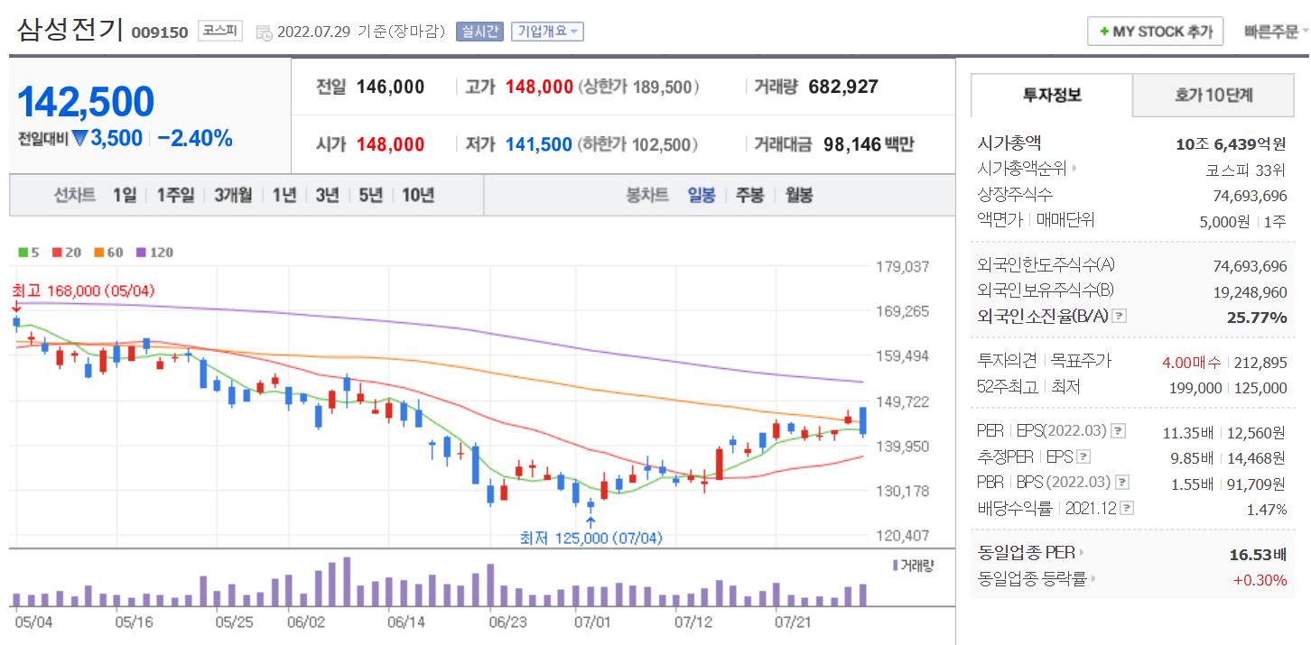The width and height of the screenshot is (1311, 645).
Task: Select the 1년 line chart period
Action: [x=284, y=195]
